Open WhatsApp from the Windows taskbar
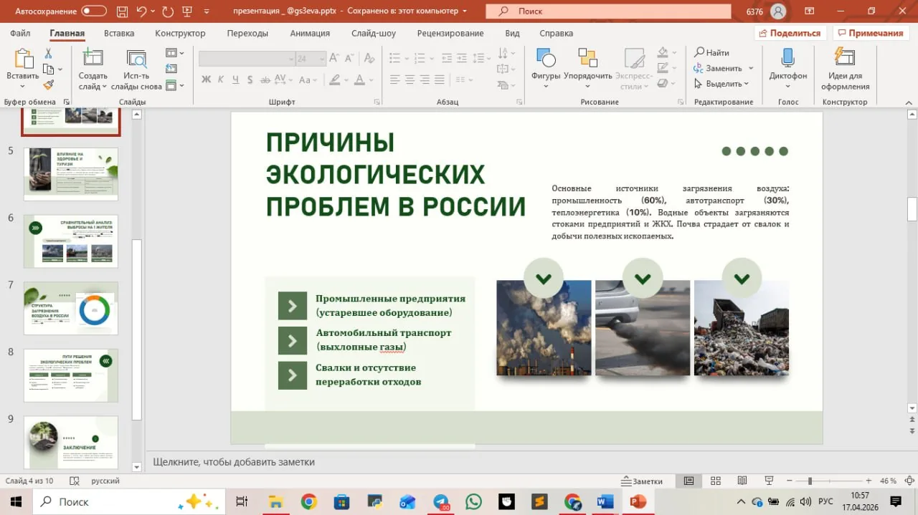Viewport: 918px width, 515px height. 473,501
